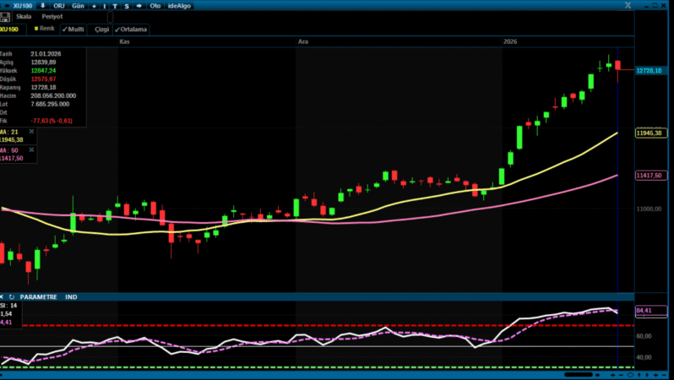Open the Skala menu
This screenshot has width=674, height=380.
[24, 16]
